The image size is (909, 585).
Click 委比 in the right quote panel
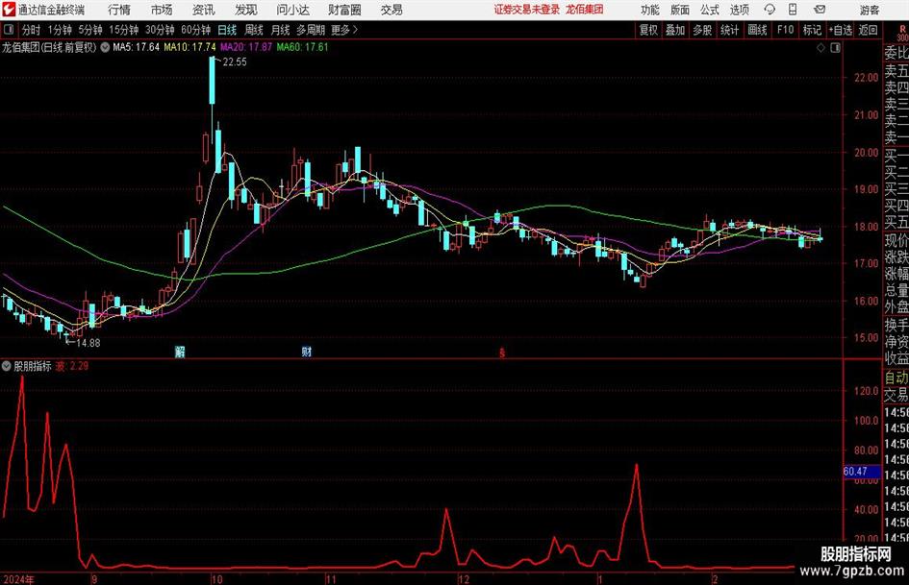[896, 53]
